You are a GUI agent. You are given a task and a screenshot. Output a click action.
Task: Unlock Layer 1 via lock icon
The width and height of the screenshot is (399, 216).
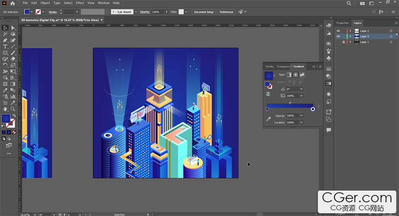343,42
